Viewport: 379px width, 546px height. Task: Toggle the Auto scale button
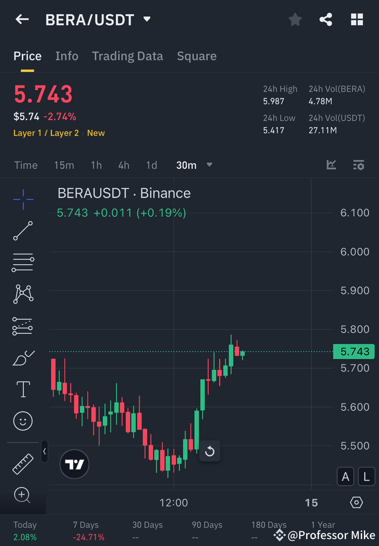[x=346, y=476]
